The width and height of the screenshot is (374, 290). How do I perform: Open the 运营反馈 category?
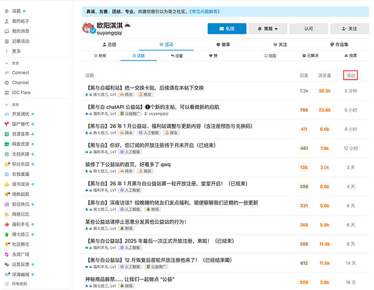pos(20,264)
